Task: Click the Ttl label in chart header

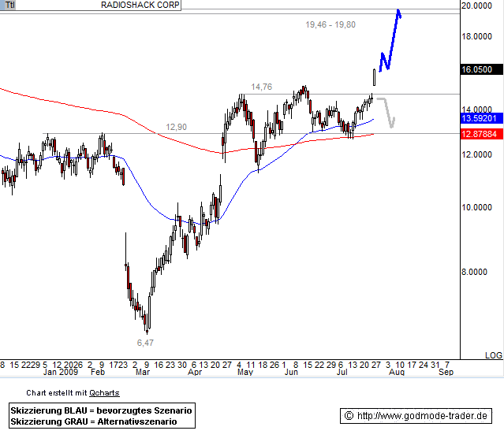Action: (x=9, y=5)
